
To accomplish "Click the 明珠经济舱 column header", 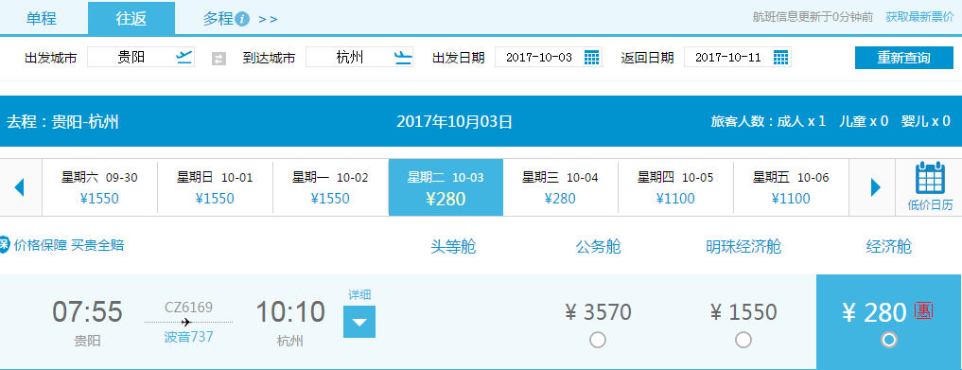I will (x=743, y=247).
